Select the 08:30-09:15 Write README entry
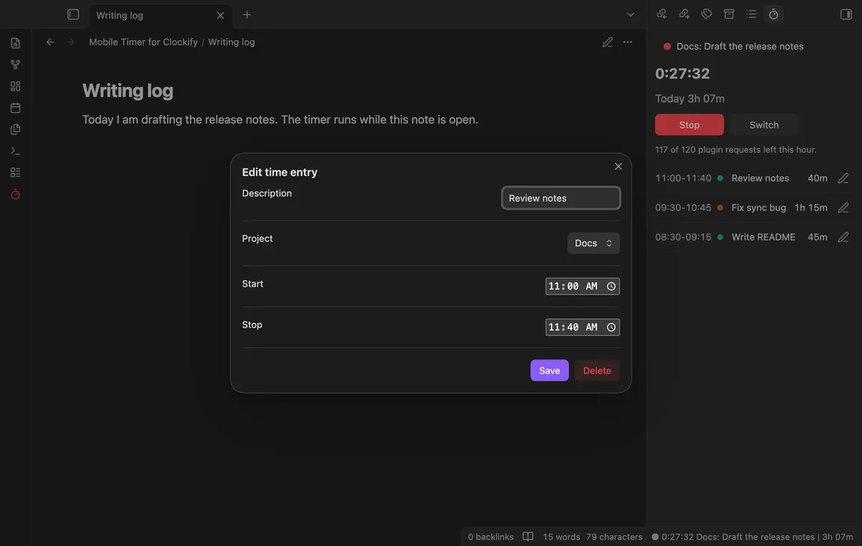Viewport: 862px width, 546px height. point(753,237)
